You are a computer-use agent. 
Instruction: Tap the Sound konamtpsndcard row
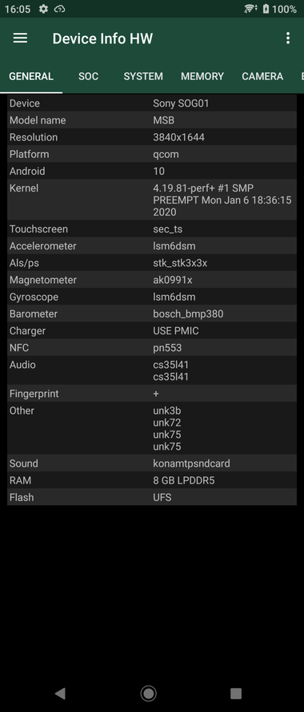(x=152, y=463)
